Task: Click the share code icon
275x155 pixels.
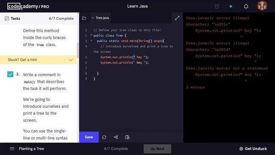Action: click(x=116, y=137)
